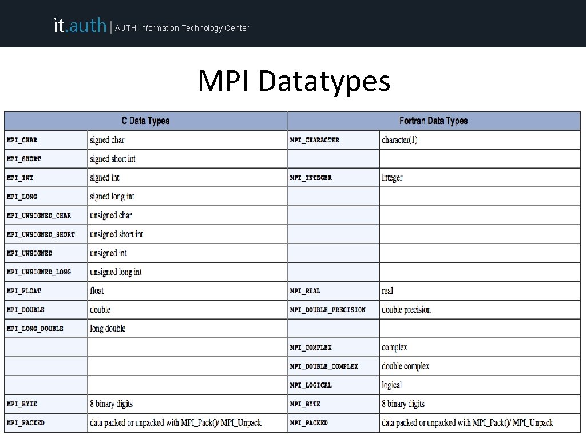Click the MPI_DOUBLE_PRECISION cell

pos(334,310)
